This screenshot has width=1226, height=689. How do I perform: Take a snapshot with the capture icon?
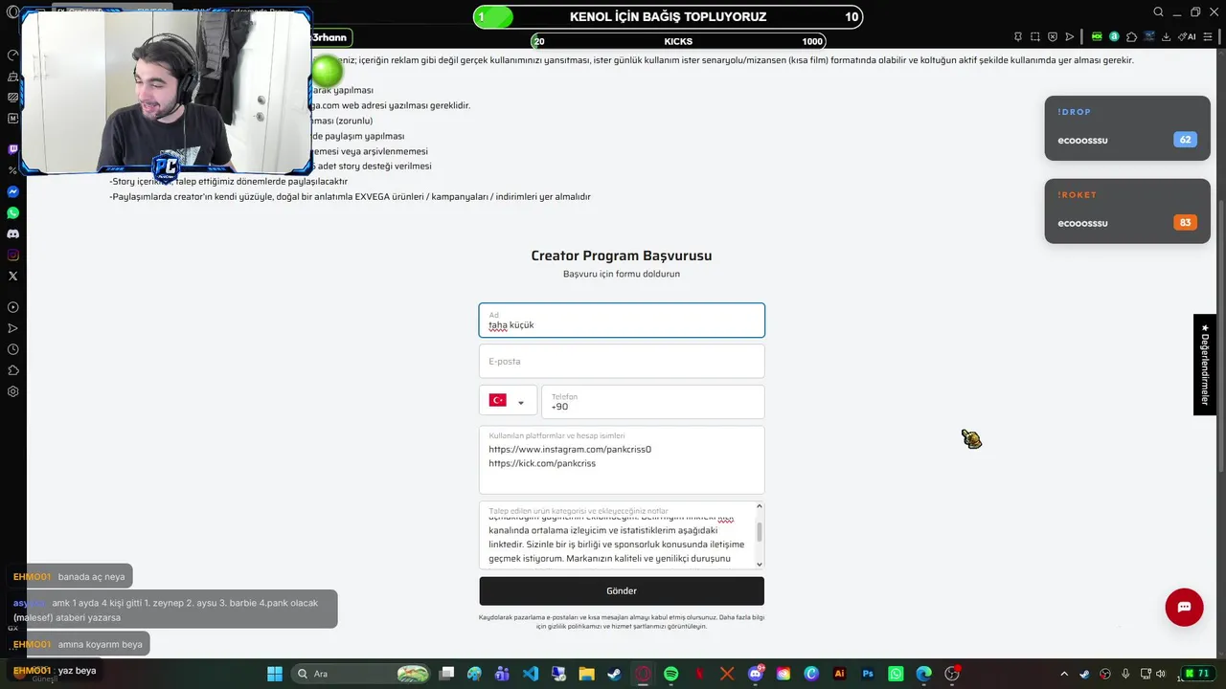coord(1035,36)
